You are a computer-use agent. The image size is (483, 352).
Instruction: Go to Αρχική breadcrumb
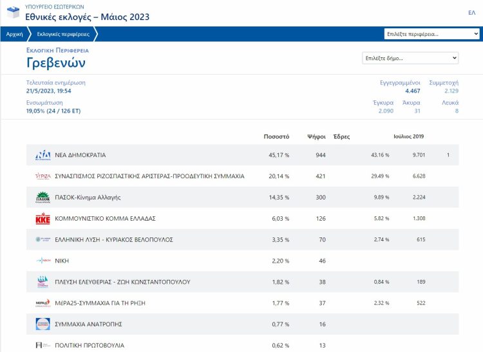pyautogui.click(x=14, y=34)
